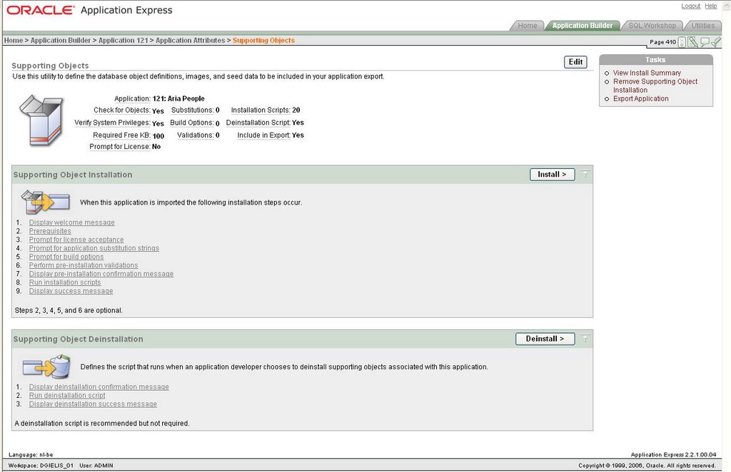Open View Install Summary task link
The height and width of the screenshot is (472, 731).
click(647, 73)
